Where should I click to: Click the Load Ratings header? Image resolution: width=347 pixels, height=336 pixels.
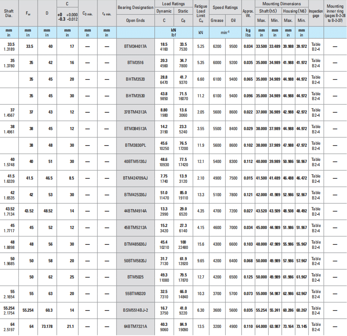[174, 3]
